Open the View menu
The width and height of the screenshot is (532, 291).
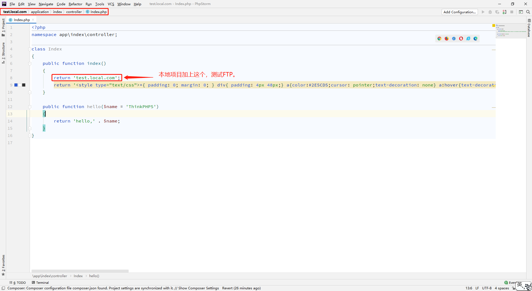coord(32,4)
